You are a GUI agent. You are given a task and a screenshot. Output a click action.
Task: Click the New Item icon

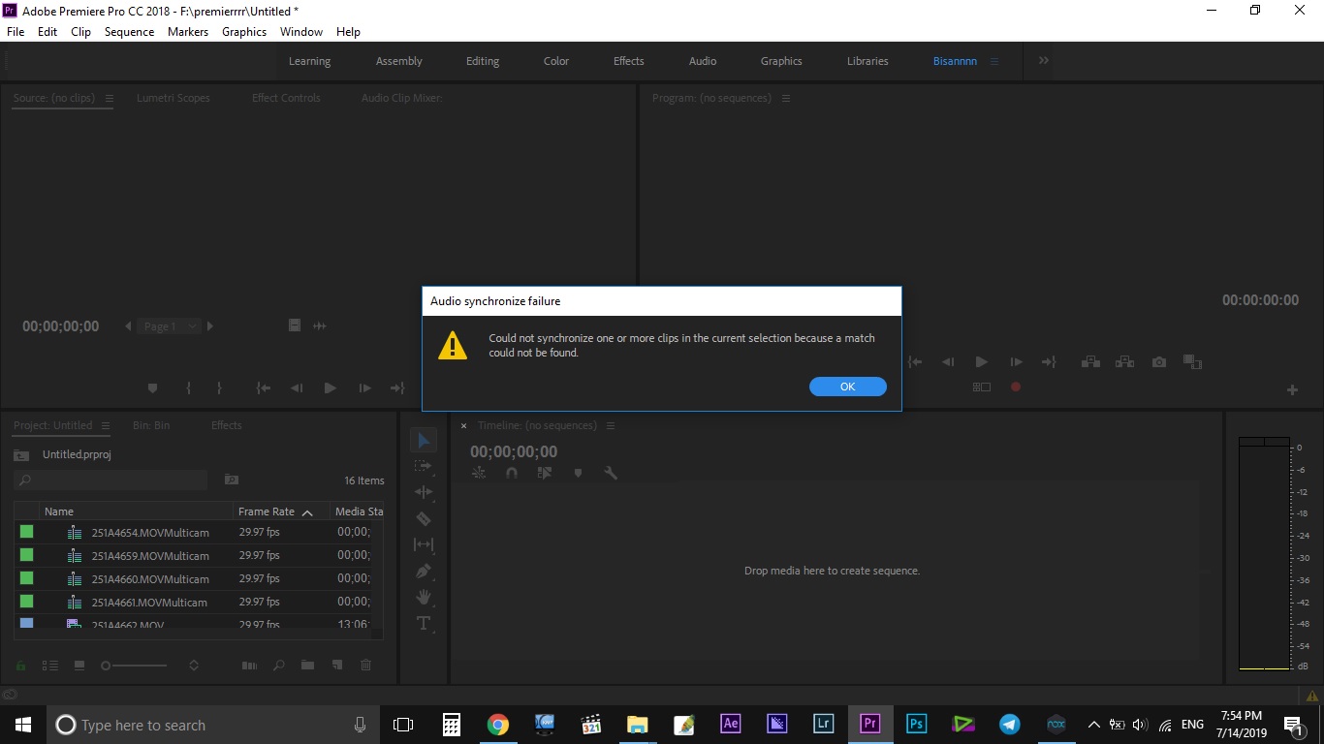(x=336, y=666)
